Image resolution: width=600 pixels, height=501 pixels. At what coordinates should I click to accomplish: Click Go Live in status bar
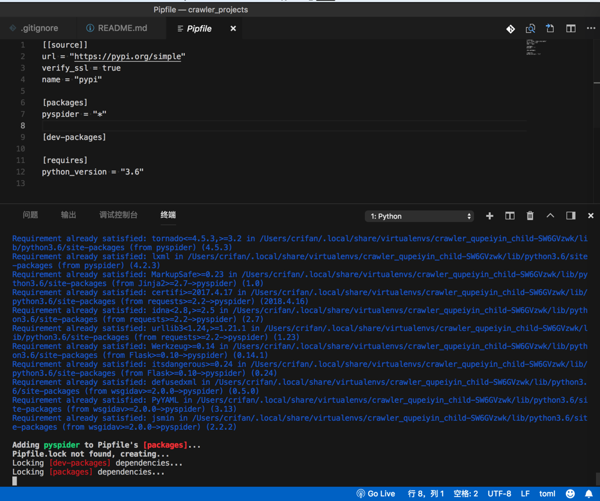[376, 494]
